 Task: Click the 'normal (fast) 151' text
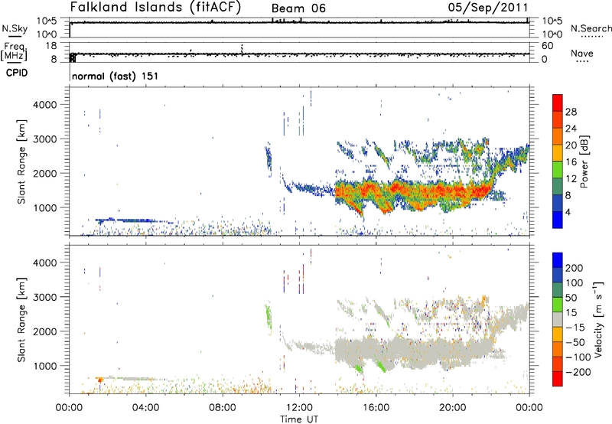(x=116, y=76)
